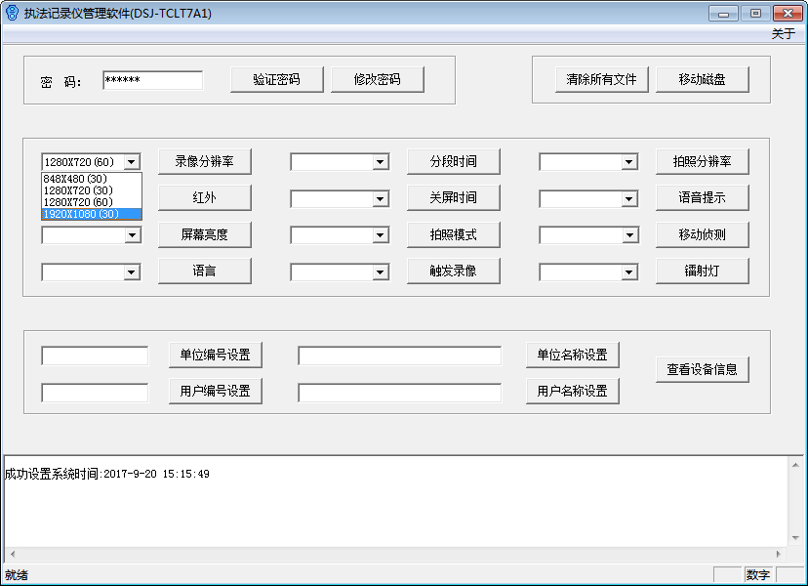Click 查看设备信息 to view device info

[702, 369]
